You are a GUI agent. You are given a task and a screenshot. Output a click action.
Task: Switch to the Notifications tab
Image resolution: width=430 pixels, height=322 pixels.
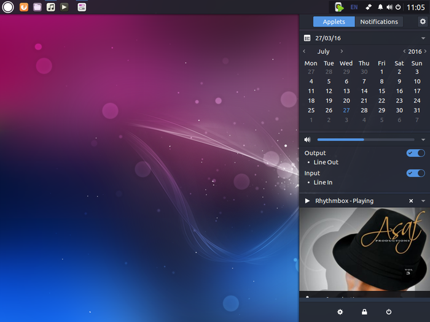[x=379, y=21]
